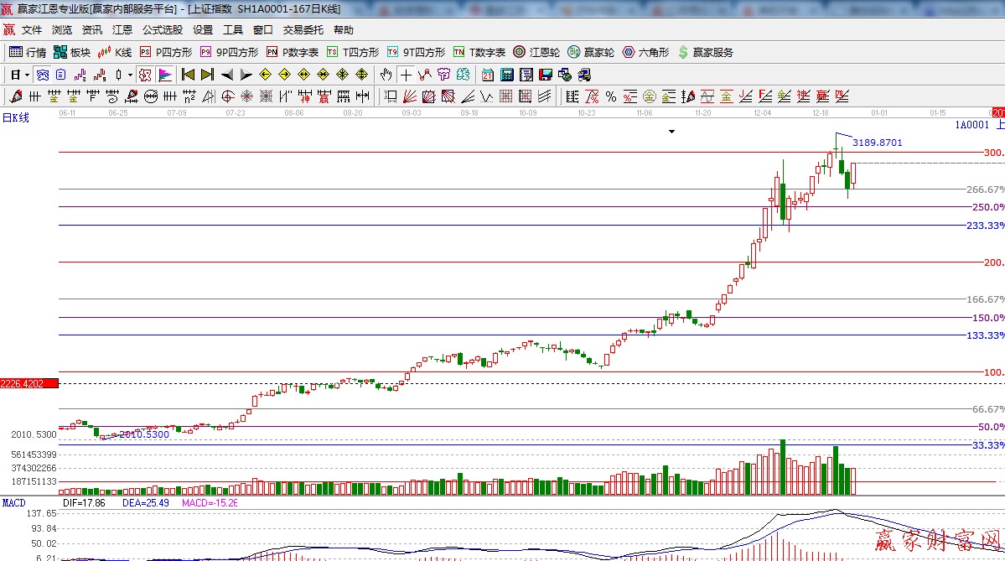
Task: Toggle the crosshair cursor button
Action: 406,75
